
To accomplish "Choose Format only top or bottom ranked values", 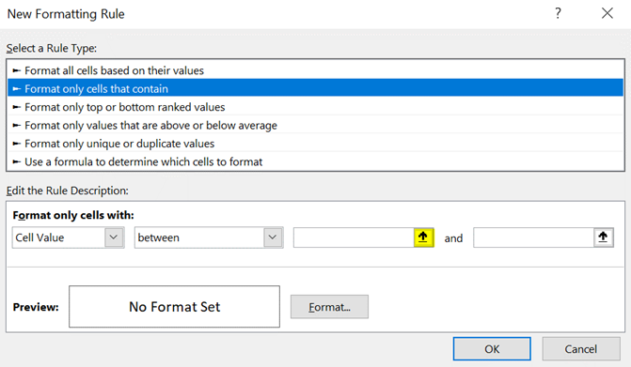I will [x=316, y=107].
